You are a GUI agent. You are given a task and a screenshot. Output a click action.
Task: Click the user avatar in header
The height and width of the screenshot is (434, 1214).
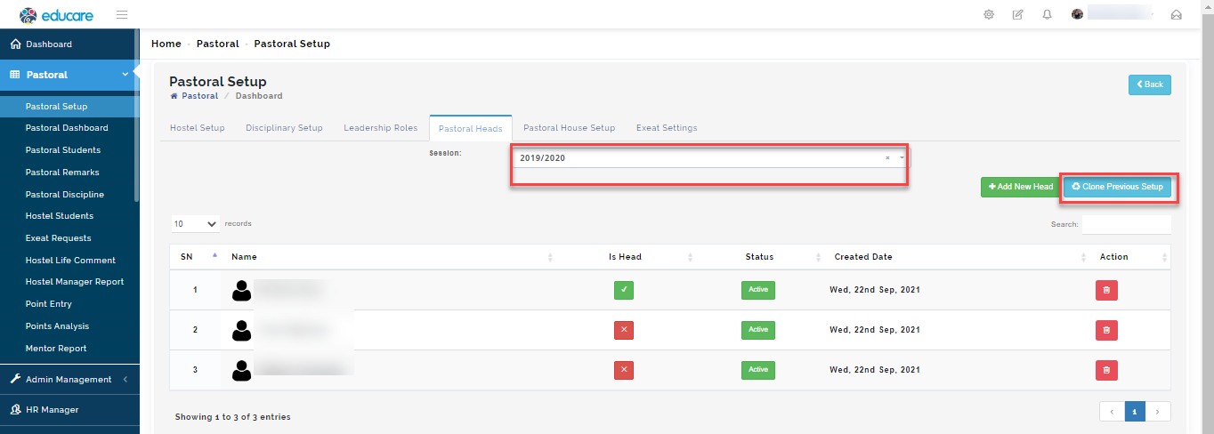tap(1078, 14)
